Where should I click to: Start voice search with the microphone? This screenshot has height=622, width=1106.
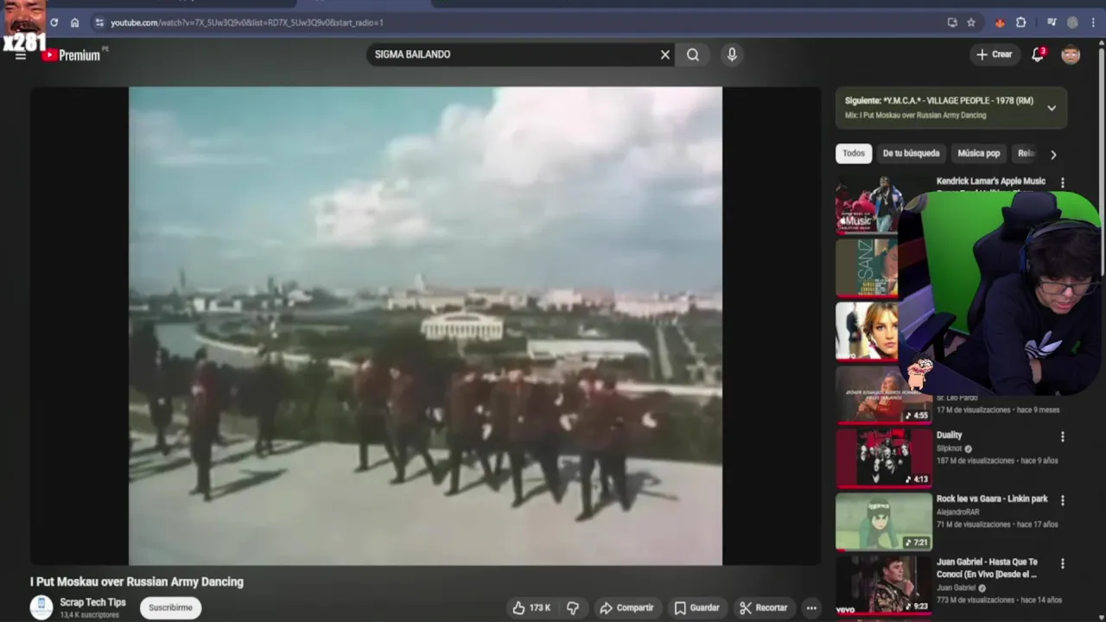click(x=732, y=54)
